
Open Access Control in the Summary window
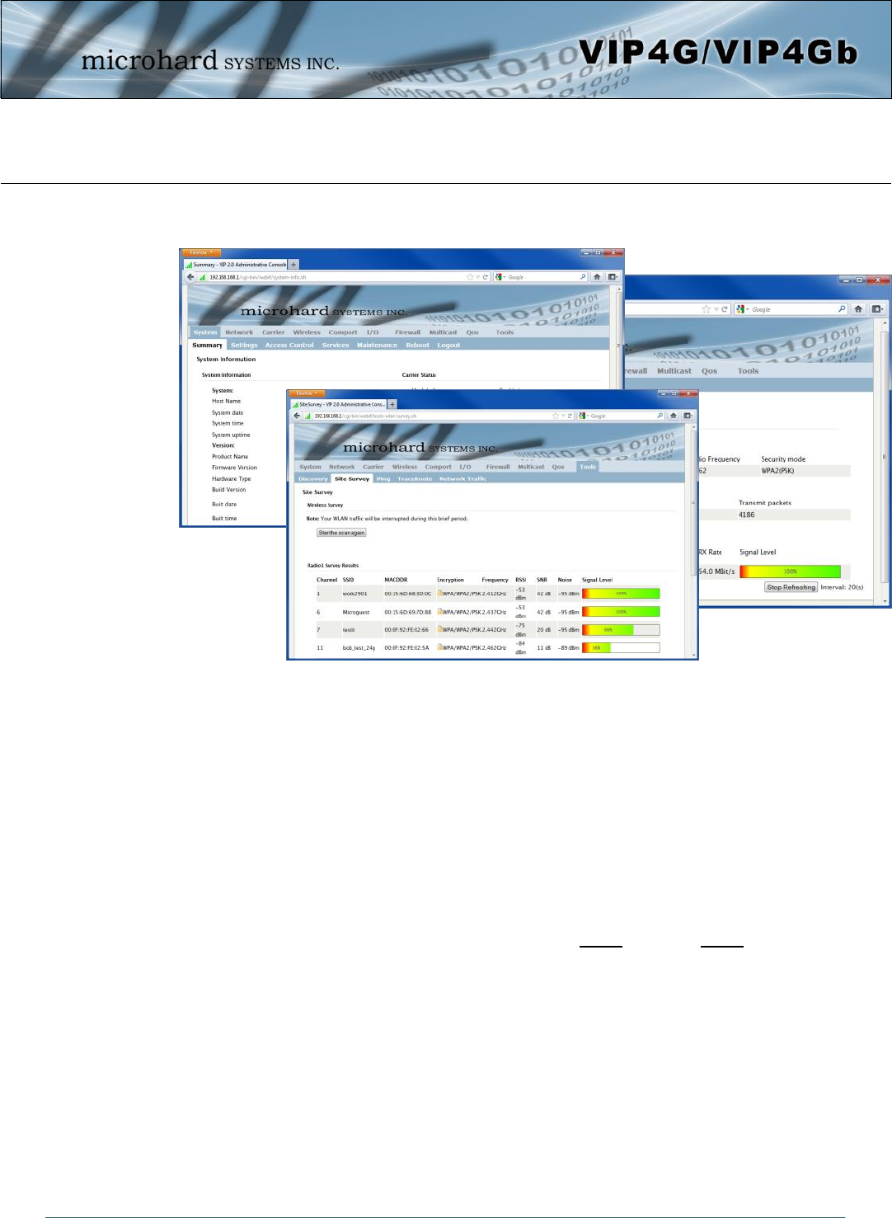[289, 345]
